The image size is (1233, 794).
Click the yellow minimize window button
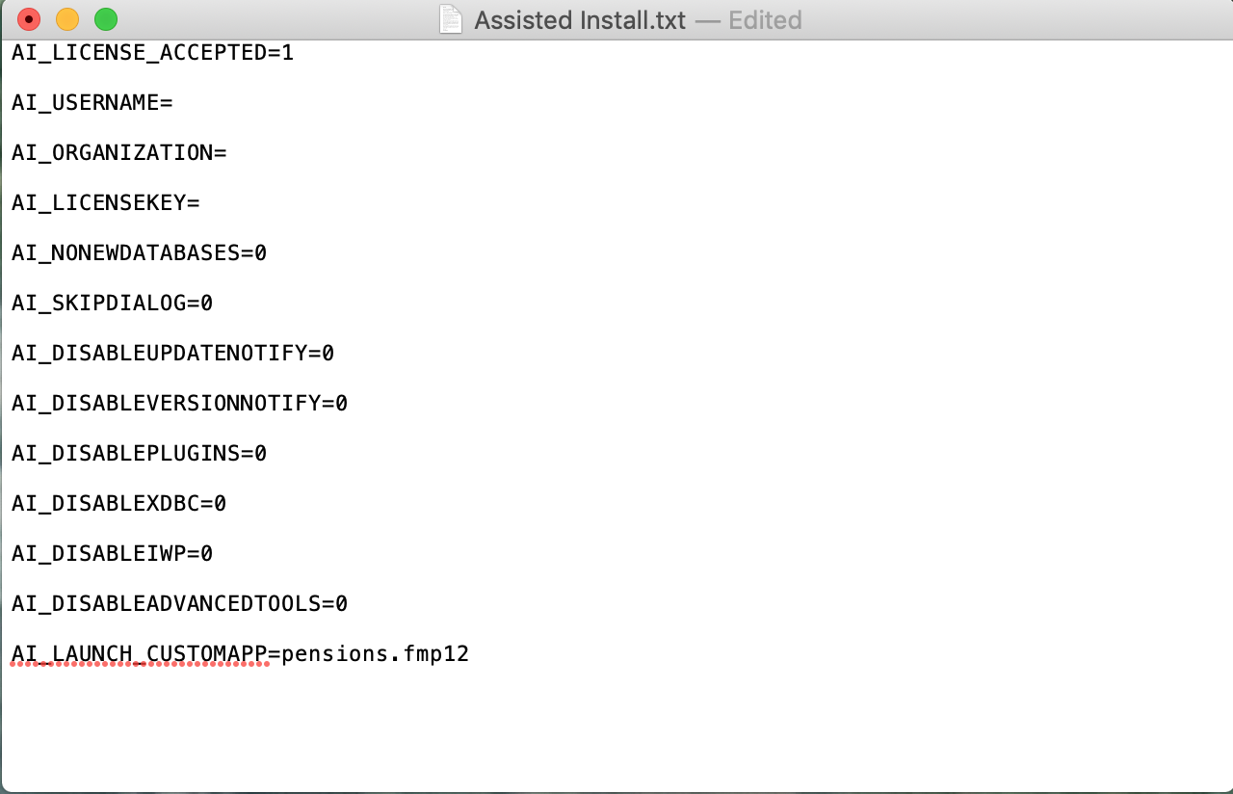click(67, 19)
